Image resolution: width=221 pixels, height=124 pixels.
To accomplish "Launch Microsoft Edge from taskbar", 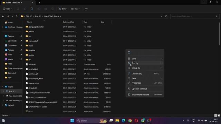I will point(124,121).
